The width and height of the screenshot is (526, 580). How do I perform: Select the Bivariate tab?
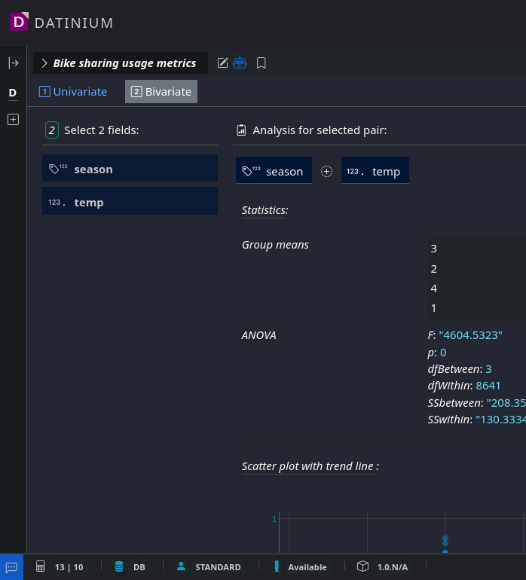[161, 92]
